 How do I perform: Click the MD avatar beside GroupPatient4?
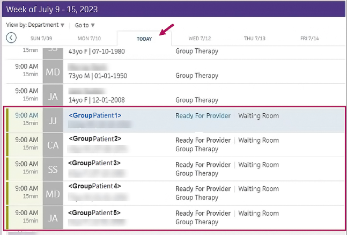(x=53, y=193)
